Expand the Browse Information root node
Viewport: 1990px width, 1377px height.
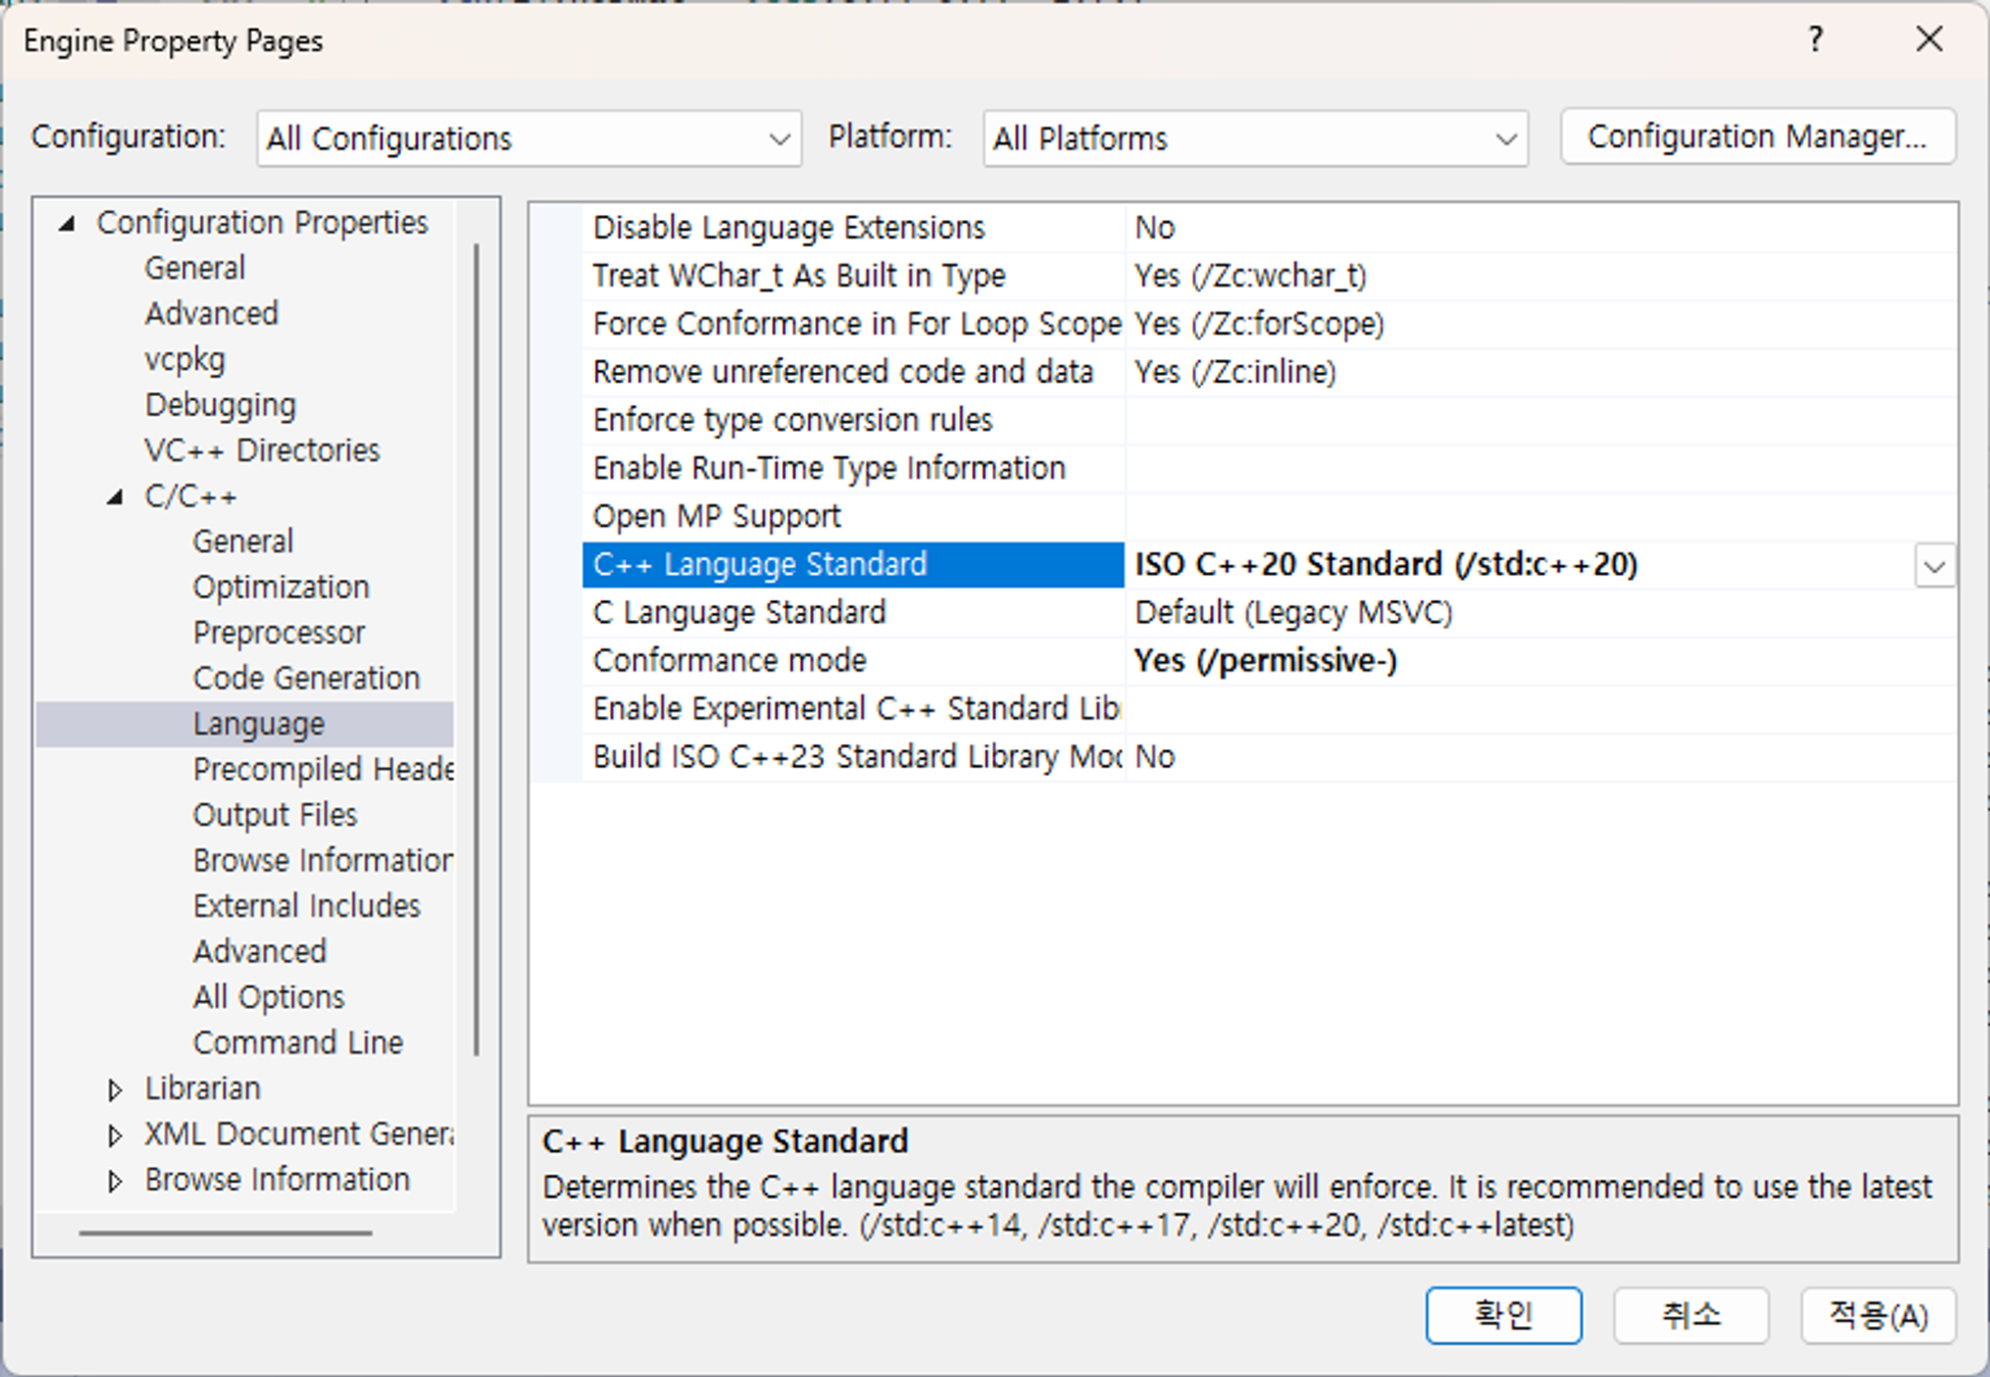click(x=114, y=1181)
